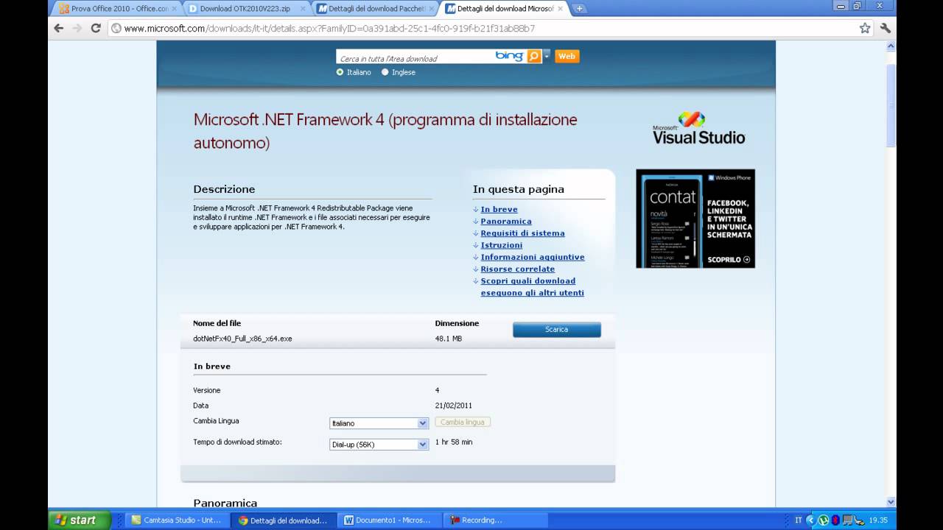The width and height of the screenshot is (943, 530).
Task: Open the Informazioni aggiuntive link
Action: [x=533, y=257]
